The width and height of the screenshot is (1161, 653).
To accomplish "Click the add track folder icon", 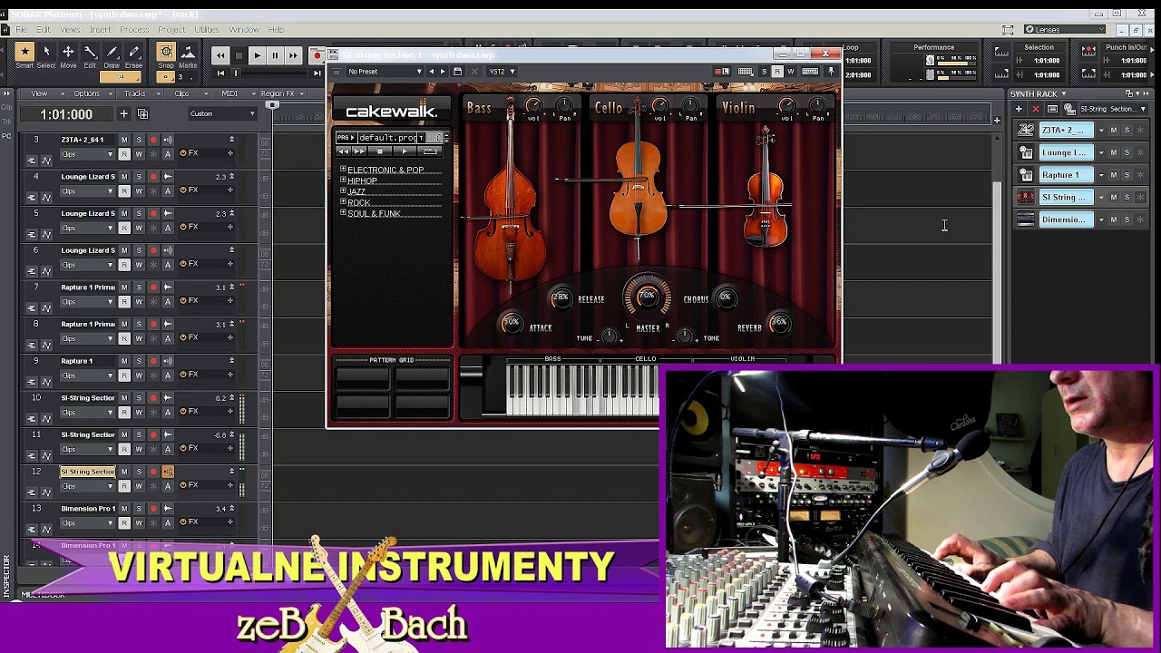I will (142, 114).
